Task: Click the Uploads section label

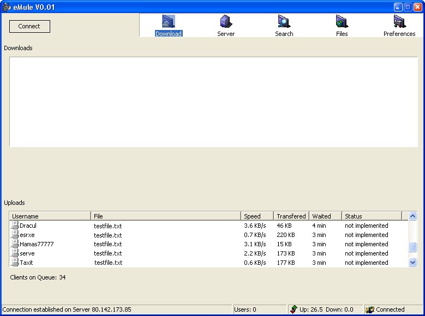Action: click(x=14, y=203)
